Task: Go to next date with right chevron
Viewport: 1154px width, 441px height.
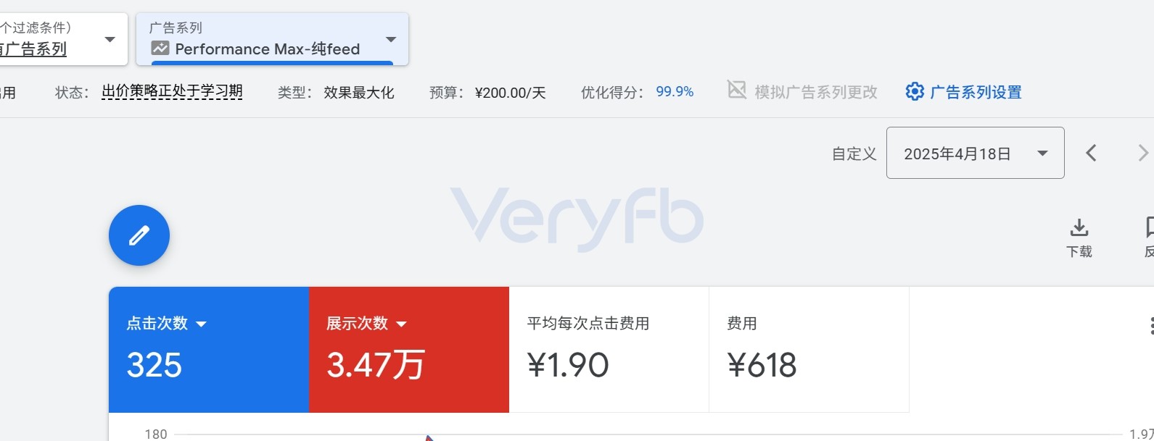Action: [x=1143, y=153]
